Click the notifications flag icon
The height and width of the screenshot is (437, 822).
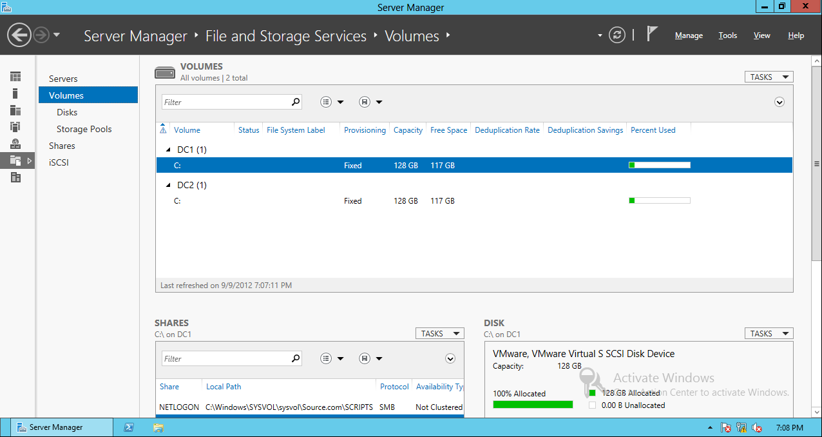point(652,35)
